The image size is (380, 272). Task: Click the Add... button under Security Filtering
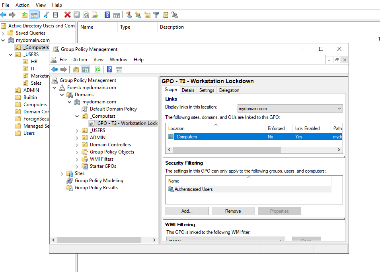187,211
